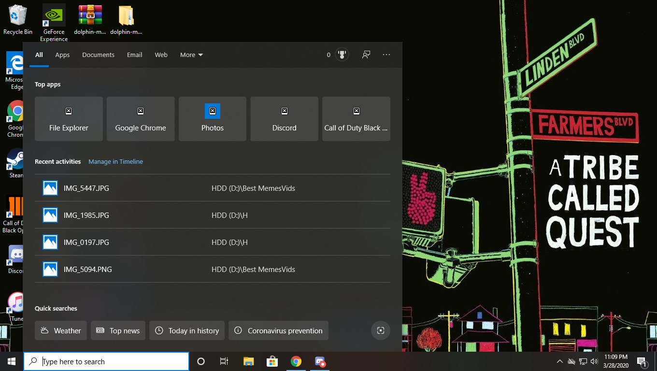The height and width of the screenshot is (371, 657).
Task: Open recent file IMG_5094.PNG
Action: (x=213, y=269)
